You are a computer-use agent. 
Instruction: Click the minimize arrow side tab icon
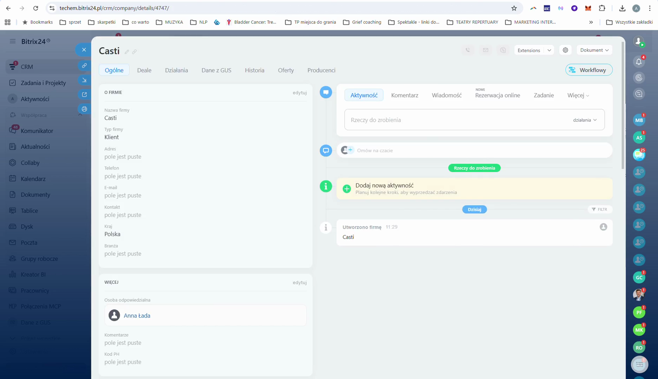84,80
